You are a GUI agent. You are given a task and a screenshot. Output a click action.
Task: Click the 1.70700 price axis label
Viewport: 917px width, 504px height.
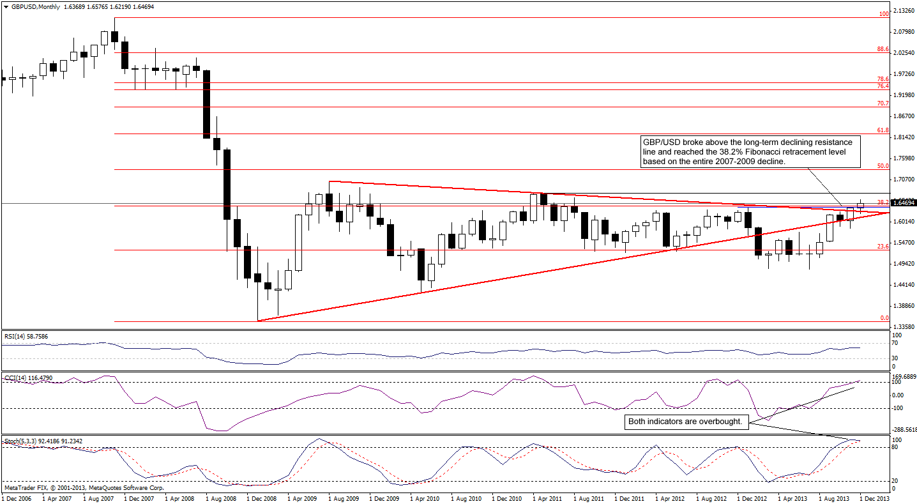904,179
